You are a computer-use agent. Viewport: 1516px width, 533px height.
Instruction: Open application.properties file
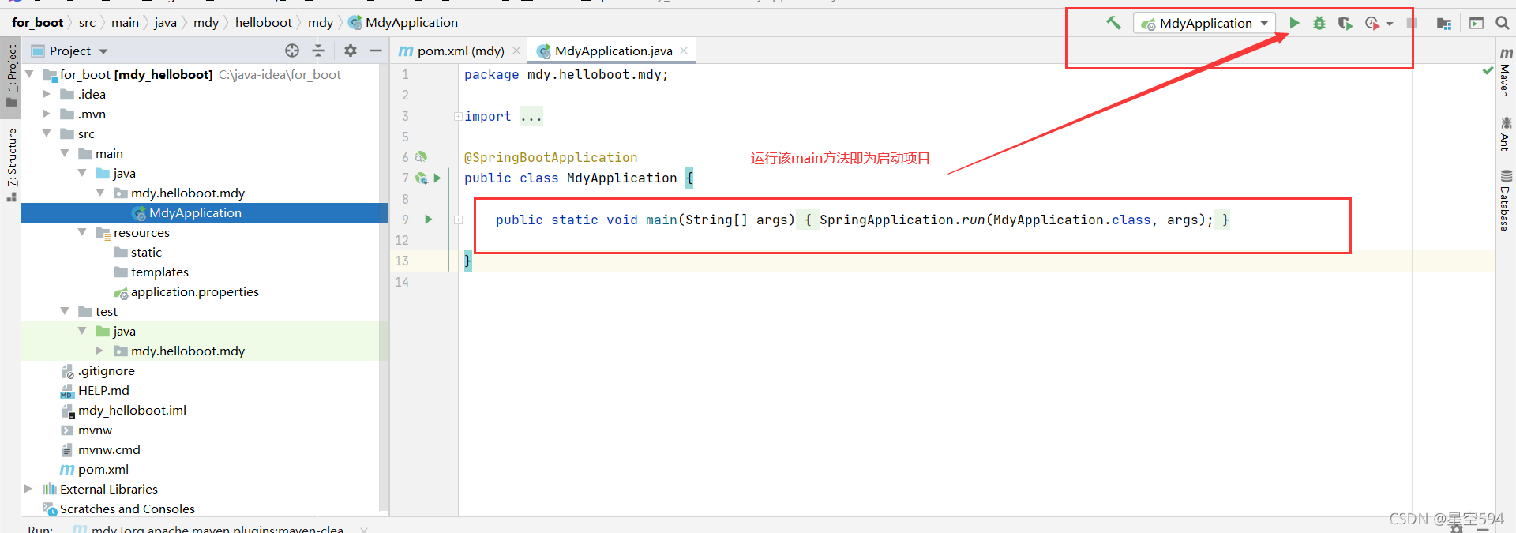click(x=194, y=291)
